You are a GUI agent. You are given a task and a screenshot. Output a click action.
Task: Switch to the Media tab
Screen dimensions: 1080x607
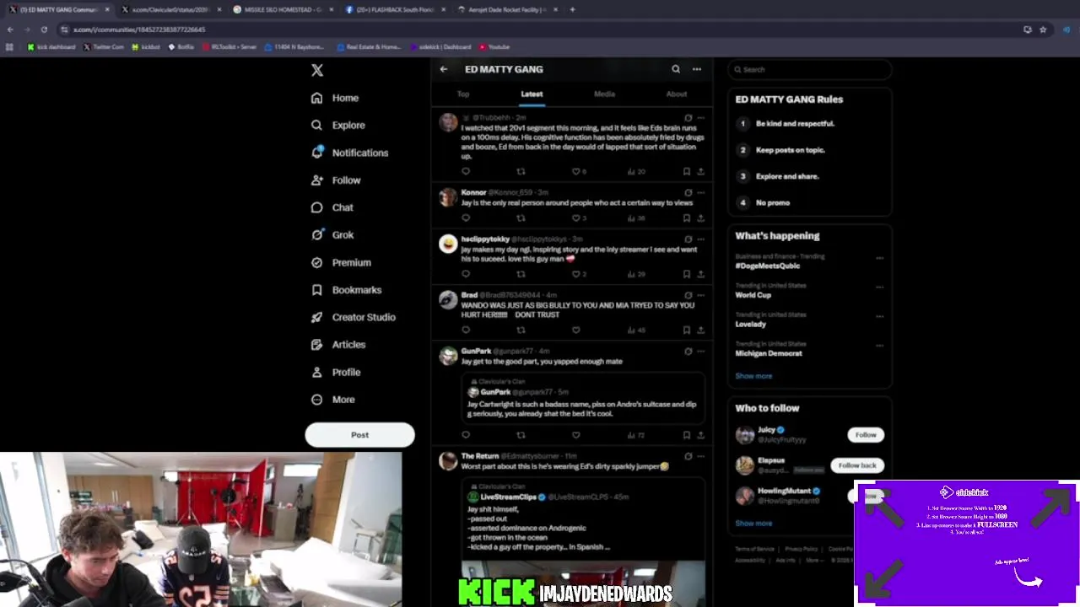click(x=604, y=94)
